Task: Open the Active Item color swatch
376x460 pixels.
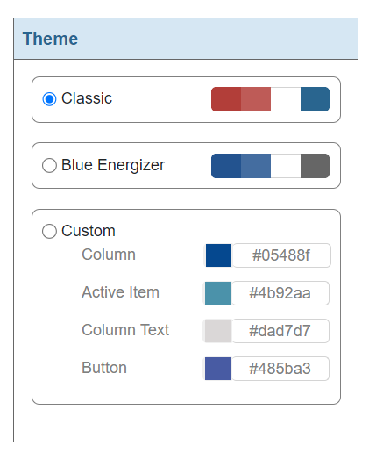Action: pos(217,293)
